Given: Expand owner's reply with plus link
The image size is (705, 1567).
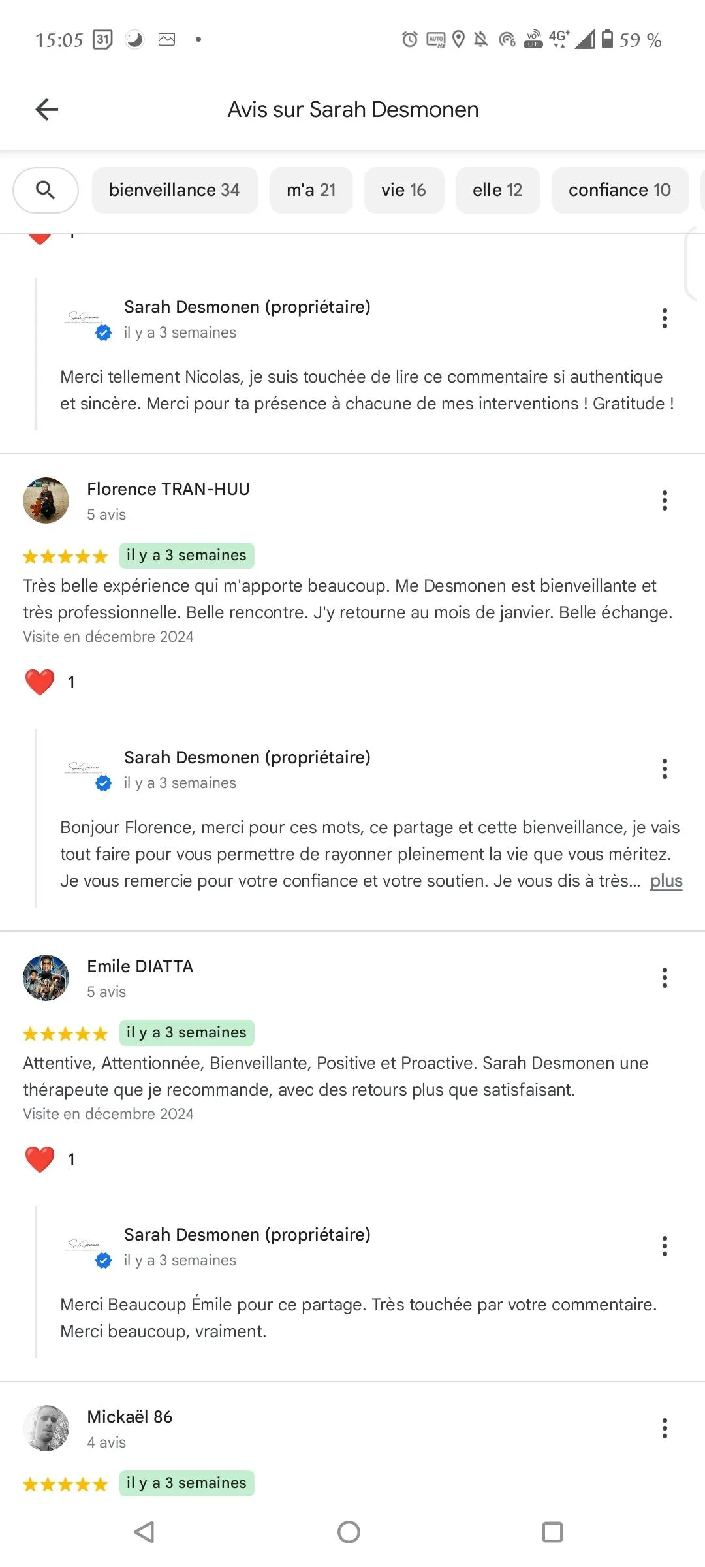Looking at the screenshot, I should (x=666, y=881).
